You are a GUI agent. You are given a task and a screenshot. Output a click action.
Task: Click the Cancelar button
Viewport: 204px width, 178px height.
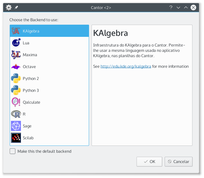pos(178,162)
